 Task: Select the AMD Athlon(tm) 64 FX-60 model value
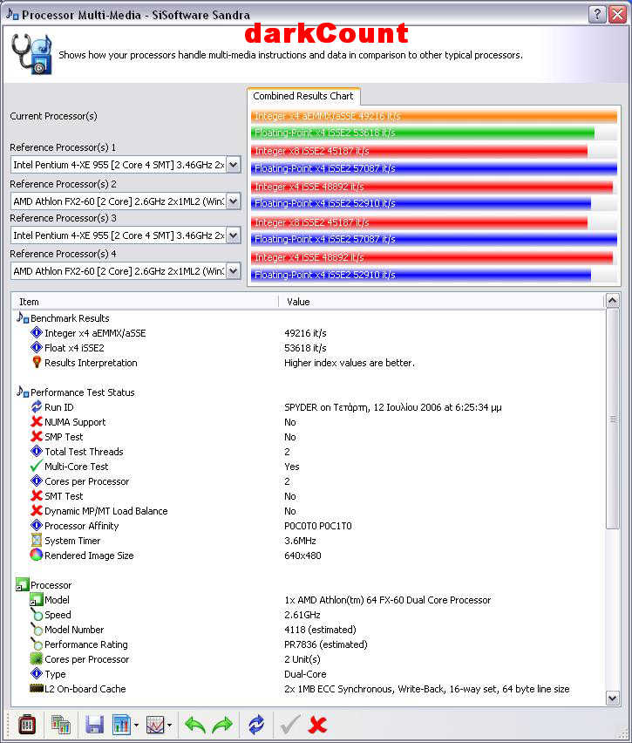tap(388, 600)
